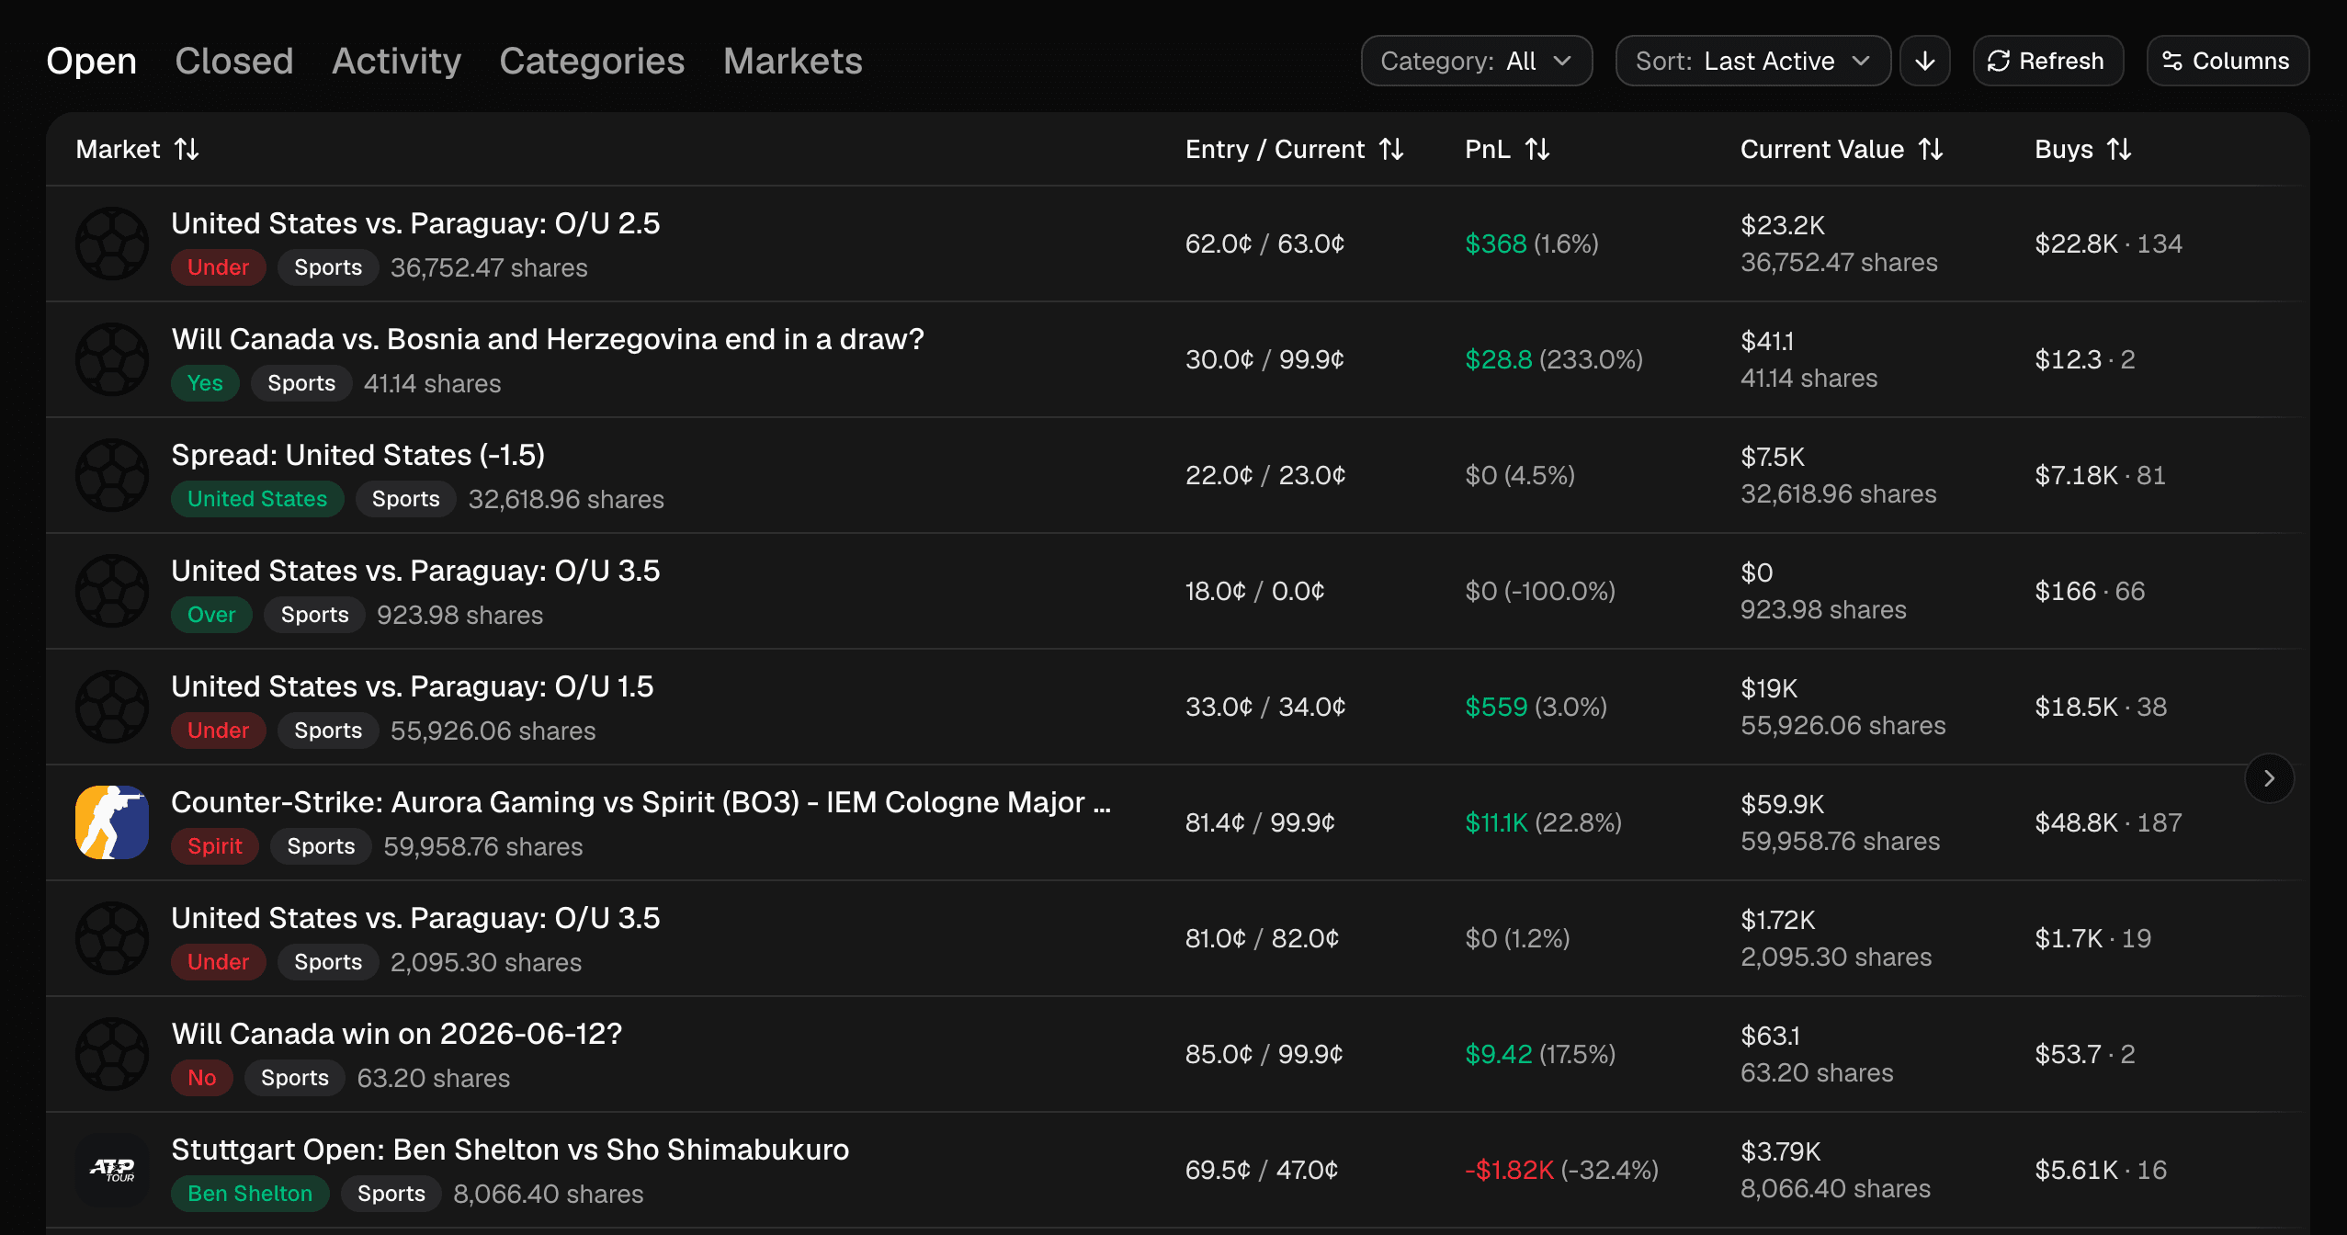Sort by Entry / Current arrows icon
The width and height of the screenshot is (2347, 1235).
[1391, 149]
